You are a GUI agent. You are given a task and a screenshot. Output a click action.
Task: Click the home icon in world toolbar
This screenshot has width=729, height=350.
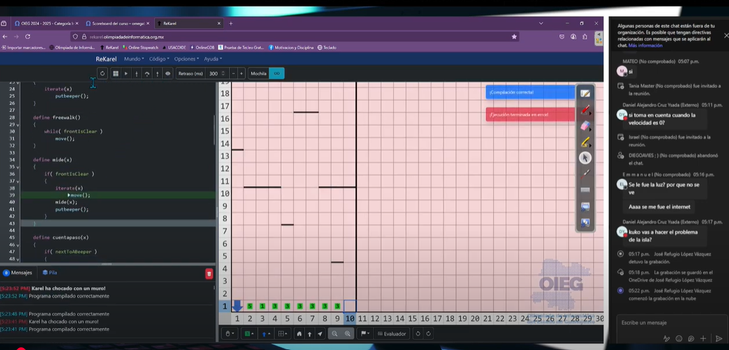tap(299, 334)
